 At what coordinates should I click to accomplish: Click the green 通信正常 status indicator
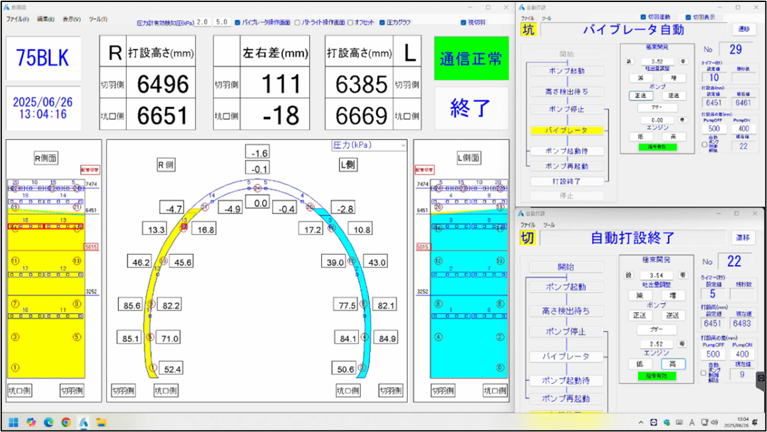(471, 58)
